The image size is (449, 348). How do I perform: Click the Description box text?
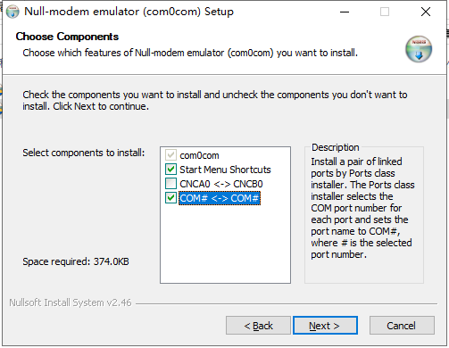[362, 208]
